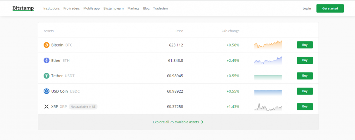355x140 pixels.
Task: Click the ETH ticker symbol
Action: pyautogui.click(x=66, y=61)
